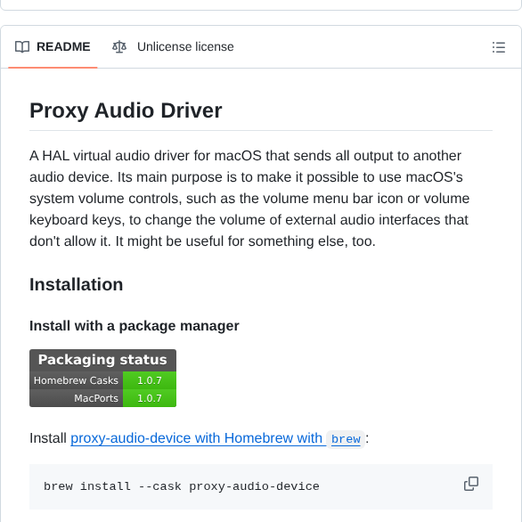Viewport: 522px width, 522px height.
Task: Click the inline brew code link
Action: (x=346, y=439)
